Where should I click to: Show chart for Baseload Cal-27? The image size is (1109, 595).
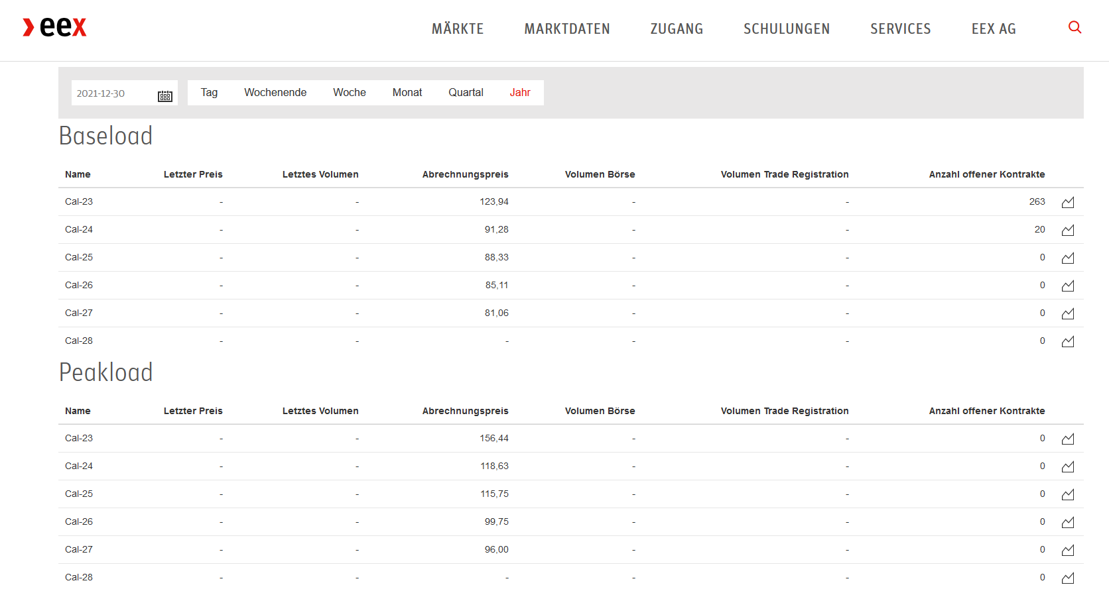pyautogui.click(x=1068, y=313)
